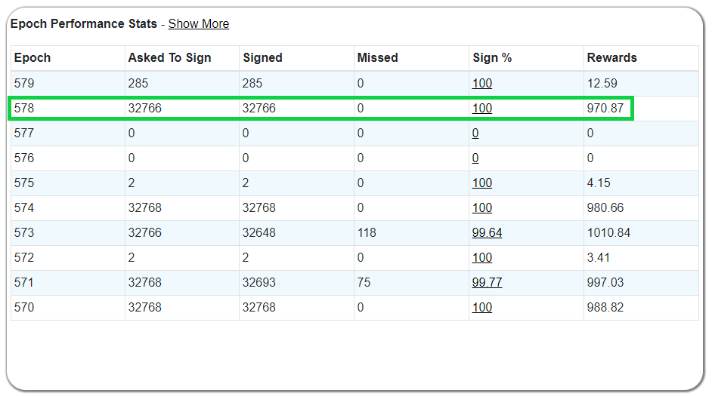Open Sign % 100 link for epoch 575
This screenshot has width=712, height=396.
click(481, 183)
